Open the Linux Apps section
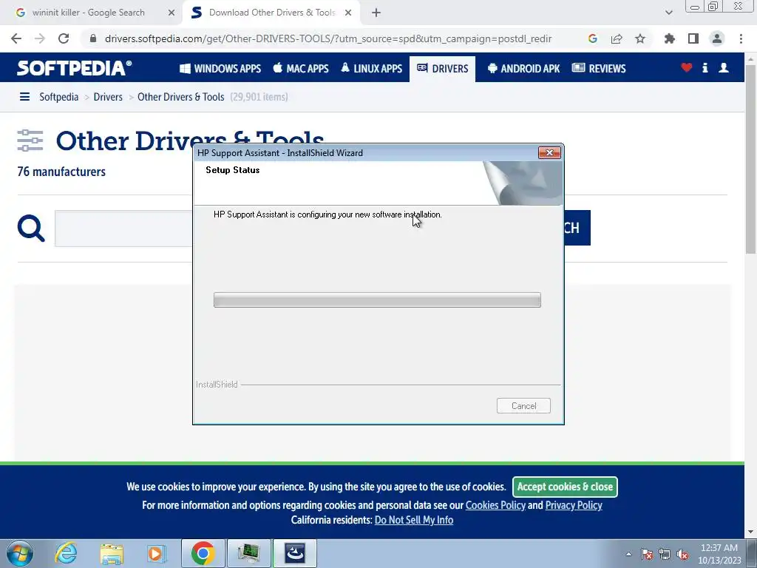The image size is (757, 568). [x=371, y=69]
